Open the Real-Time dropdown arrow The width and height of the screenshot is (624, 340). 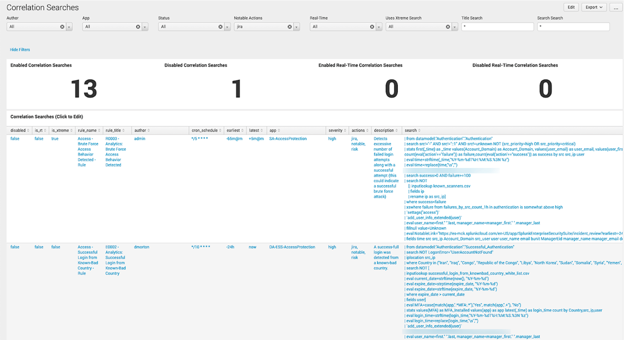[379, 27]
